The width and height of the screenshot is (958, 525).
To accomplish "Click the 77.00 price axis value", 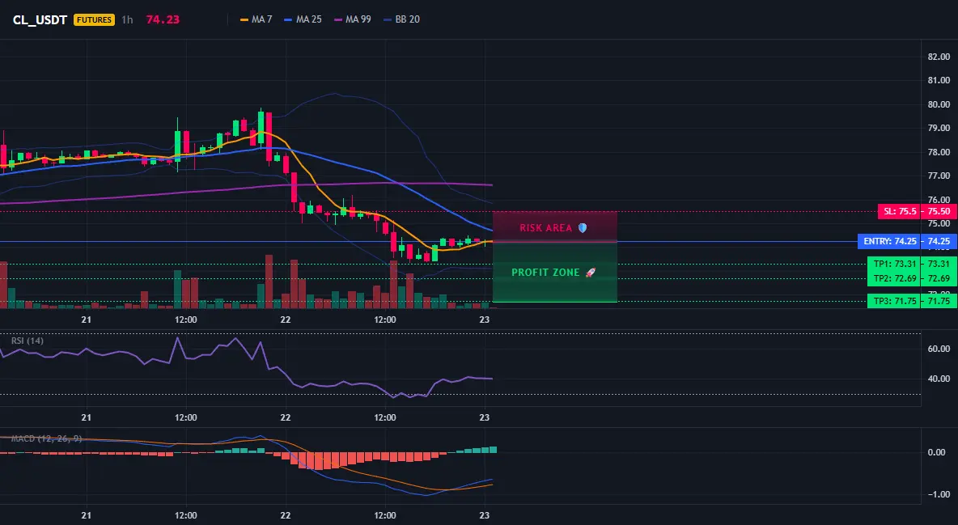I will click(x=939, y=176).
